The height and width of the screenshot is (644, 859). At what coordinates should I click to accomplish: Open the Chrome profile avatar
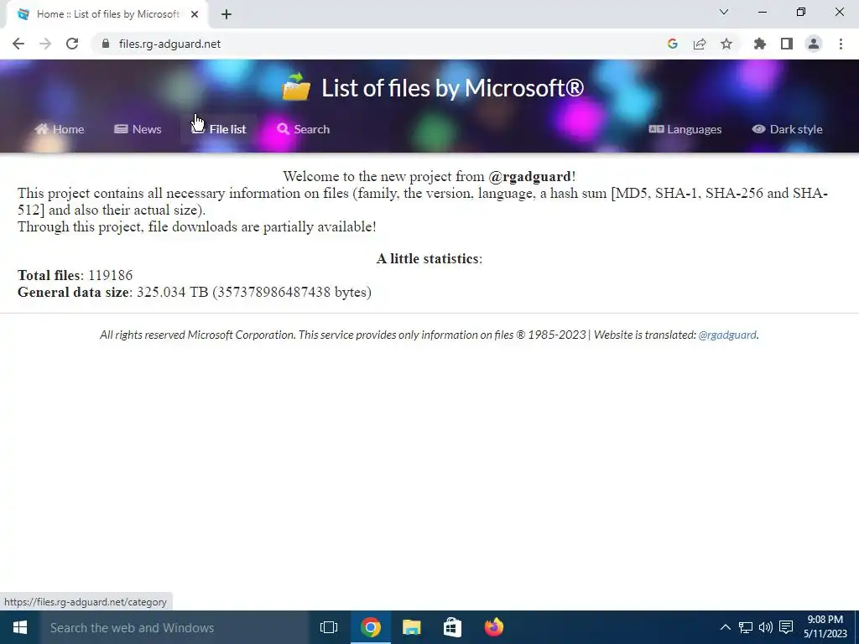[x=814, y=44]
